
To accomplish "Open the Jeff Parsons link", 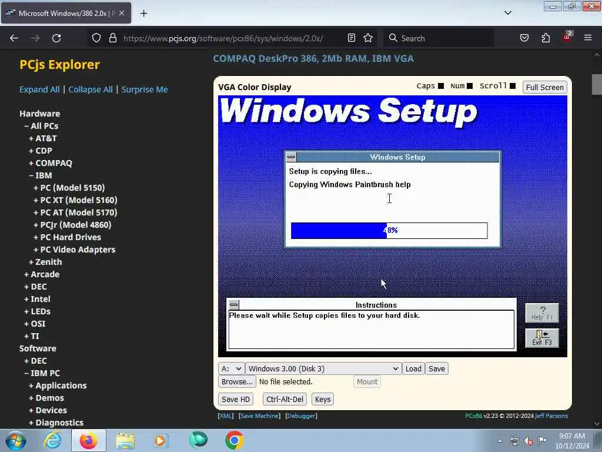I will tap(551, 416).
